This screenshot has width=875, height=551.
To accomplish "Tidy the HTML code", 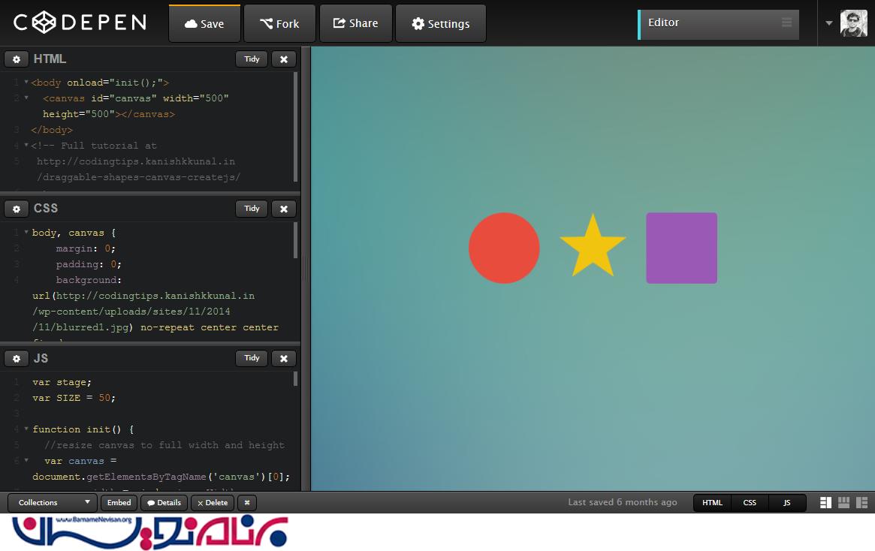I will (x=252, y=59).
